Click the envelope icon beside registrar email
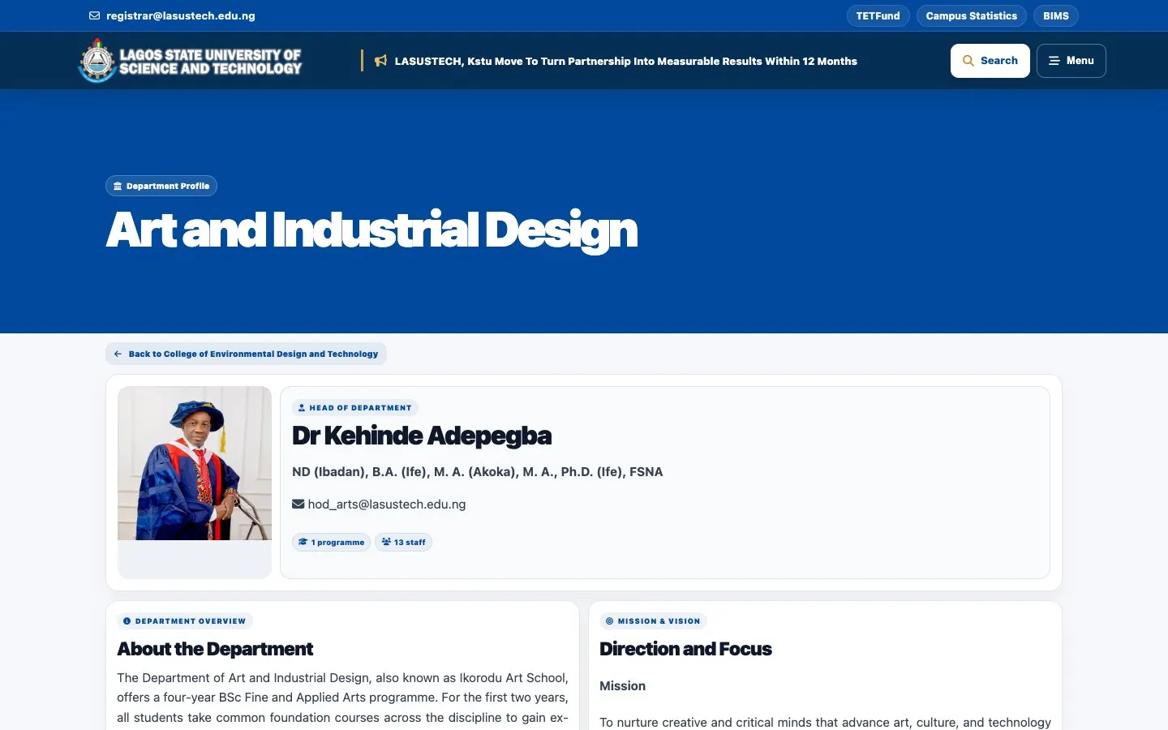The width and height of the screenshot is (1168, 730). tap(95, 15)
